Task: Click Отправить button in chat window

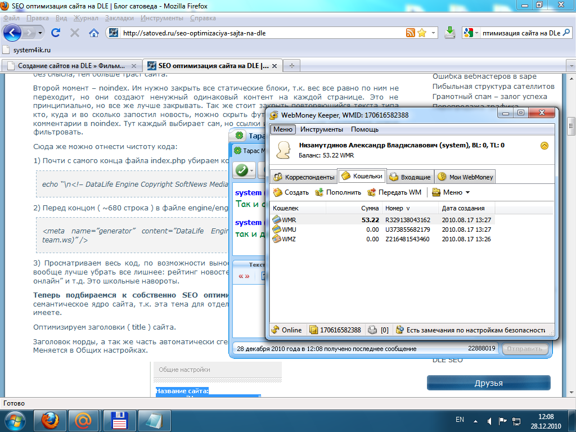Action: [525, 349]
